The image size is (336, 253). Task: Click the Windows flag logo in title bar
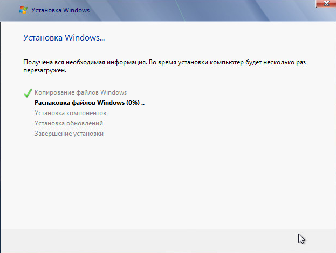coord(23,10)
